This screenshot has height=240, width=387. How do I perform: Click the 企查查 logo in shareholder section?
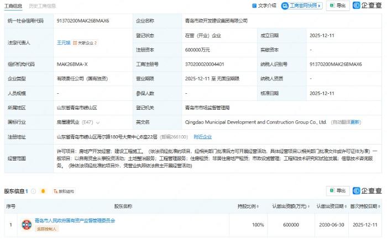click(368, 191)
